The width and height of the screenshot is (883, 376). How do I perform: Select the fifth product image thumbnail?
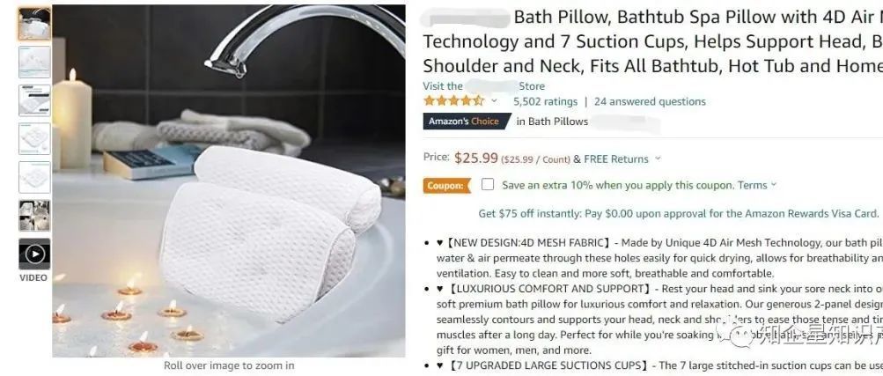[x=34, y=177]
